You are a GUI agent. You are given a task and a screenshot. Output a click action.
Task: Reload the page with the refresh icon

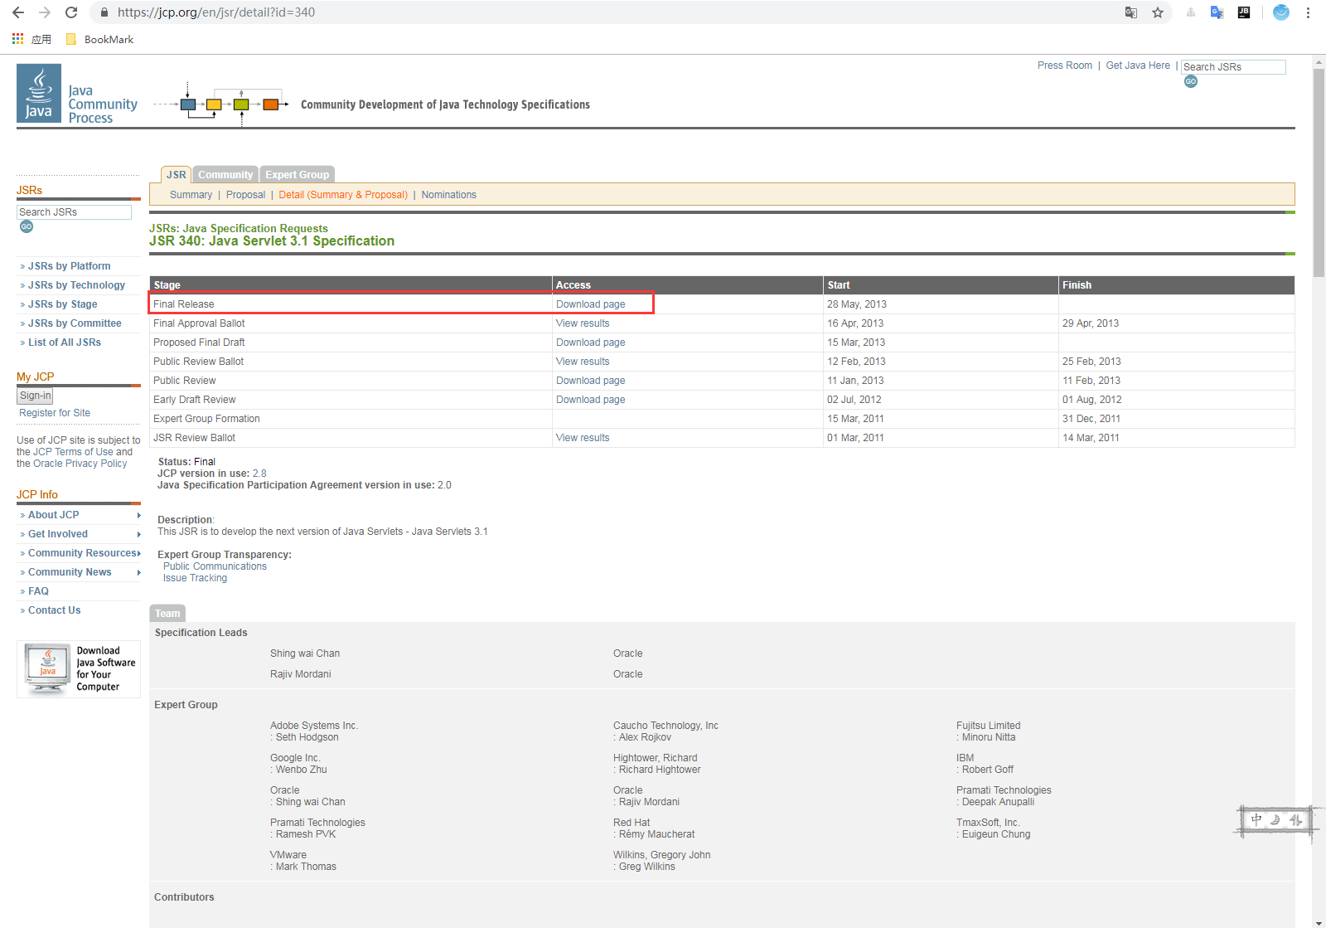[x=71, y=12]
